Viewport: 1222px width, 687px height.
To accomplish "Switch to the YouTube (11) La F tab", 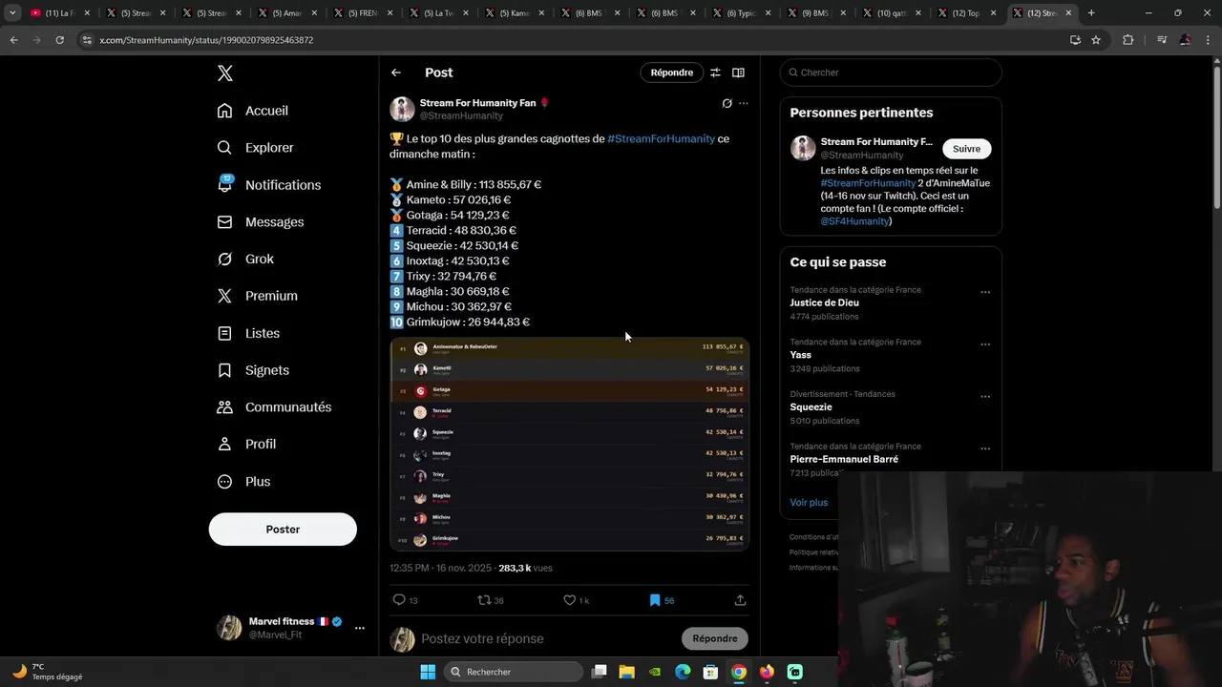I will pyautogui.click(x=59, y=13).
